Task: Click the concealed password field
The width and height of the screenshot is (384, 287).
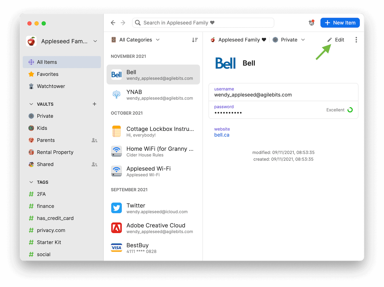Action: [228, 113]
